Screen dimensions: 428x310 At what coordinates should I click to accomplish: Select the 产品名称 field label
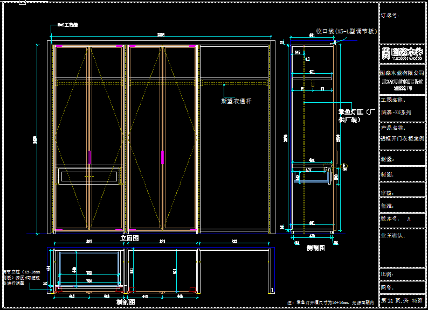point(392,128)
